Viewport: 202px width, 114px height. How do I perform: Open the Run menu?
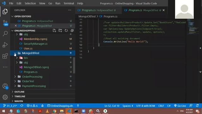pyautogui.click(x=58, y=3)
